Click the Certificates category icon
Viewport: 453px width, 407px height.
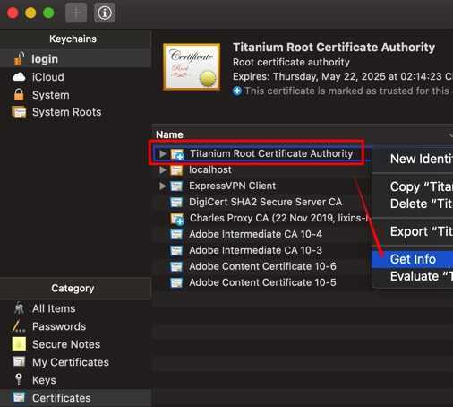[19, 397]
